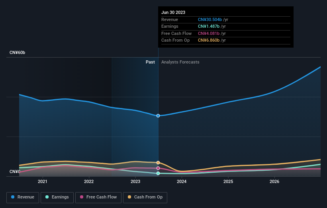Click the Earnings row label in tooltip
Screen dimensions: 327x208
pyautogui.click(x=170, y=26)
